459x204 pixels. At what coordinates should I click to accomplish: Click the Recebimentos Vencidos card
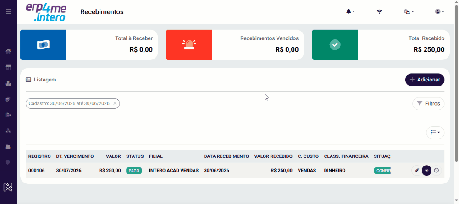[x=235, y=45]
